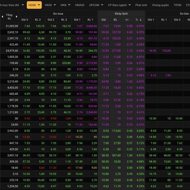Switch to the HNX30 tab

80,5
